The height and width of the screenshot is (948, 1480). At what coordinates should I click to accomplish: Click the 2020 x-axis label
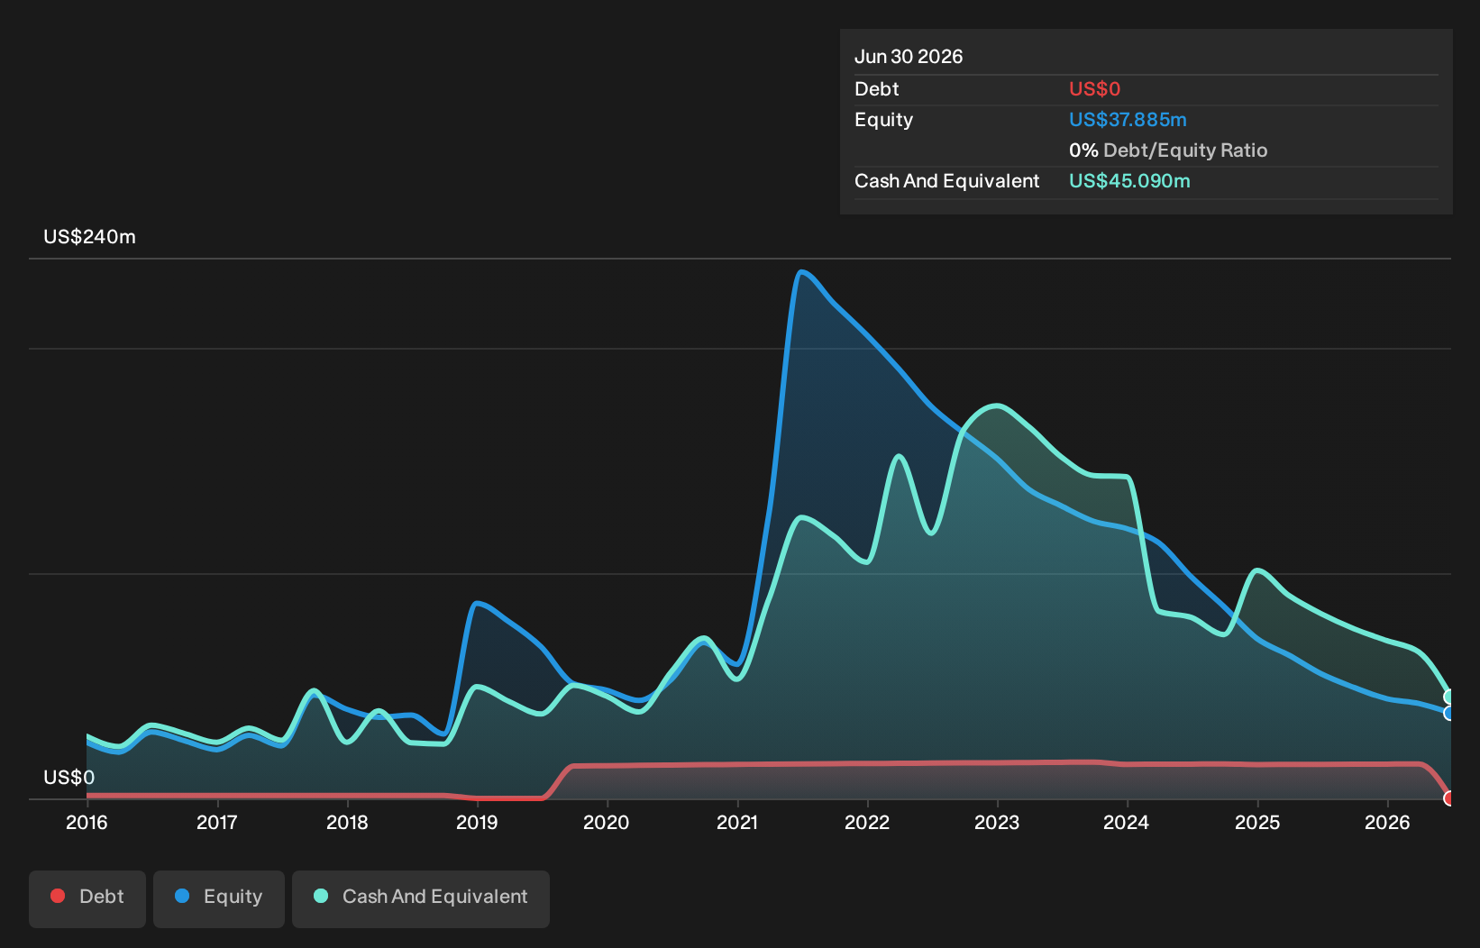coord(607,822)
